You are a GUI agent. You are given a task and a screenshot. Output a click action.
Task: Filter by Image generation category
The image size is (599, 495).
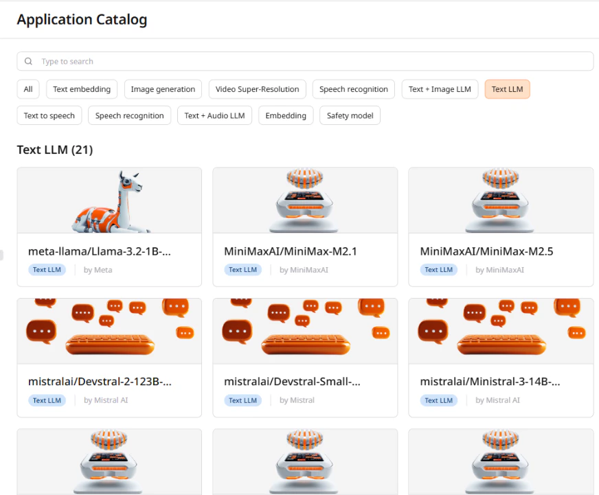click(x=163, y=89)
